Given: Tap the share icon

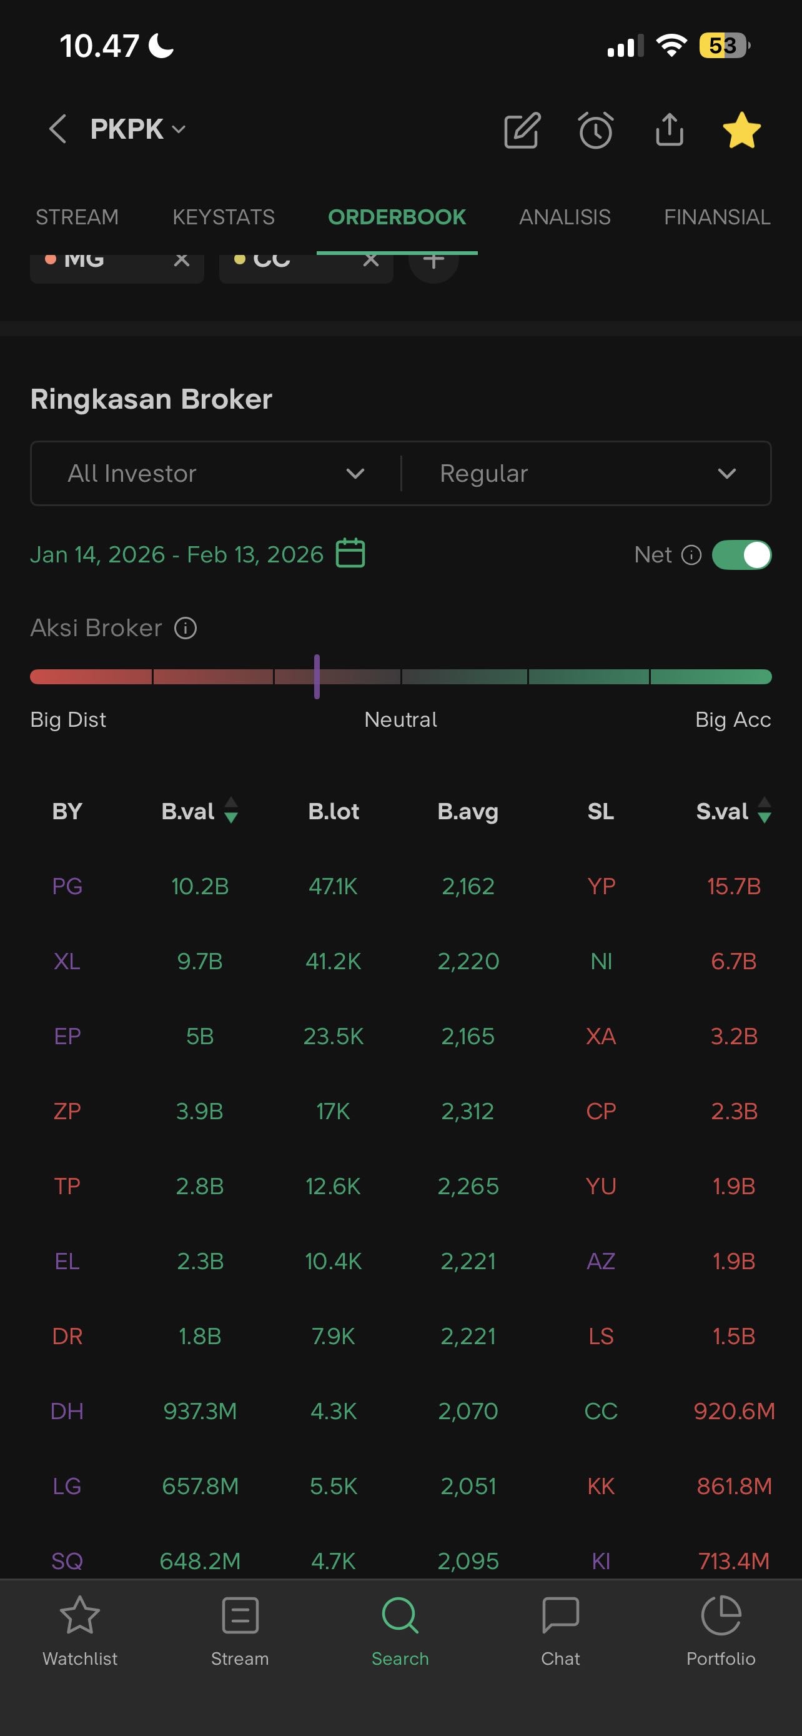Looking at the screenshot, I should click(x=669, y=129).
